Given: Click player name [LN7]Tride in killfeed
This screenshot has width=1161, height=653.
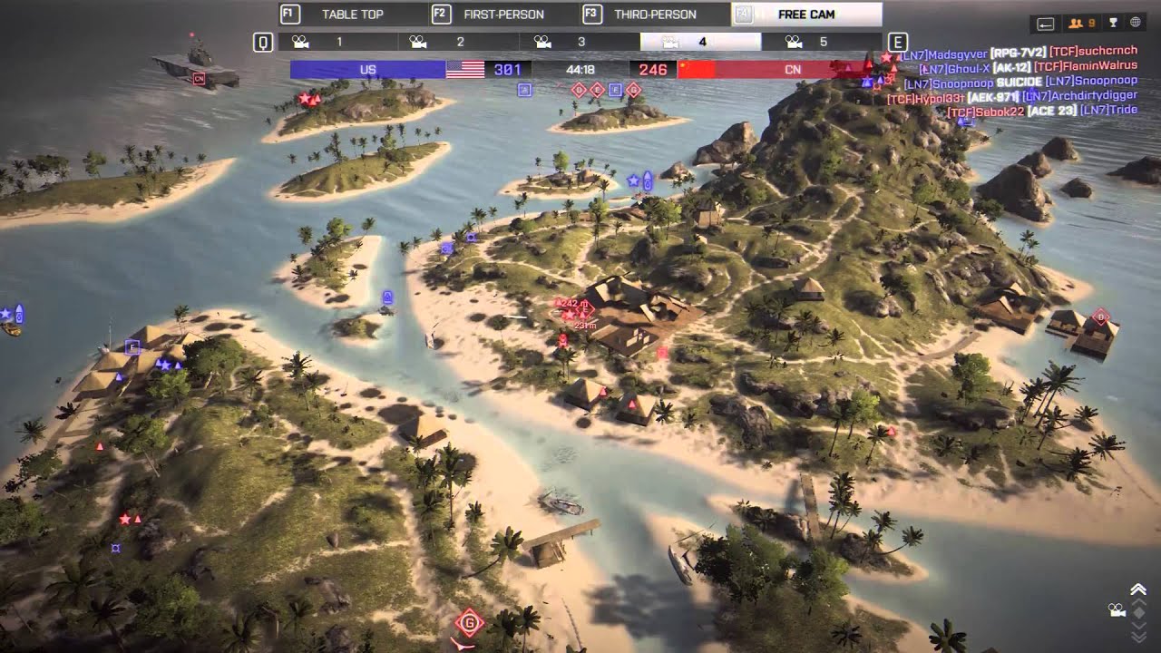Looking at the screenshot, I should pos(1109,111).
